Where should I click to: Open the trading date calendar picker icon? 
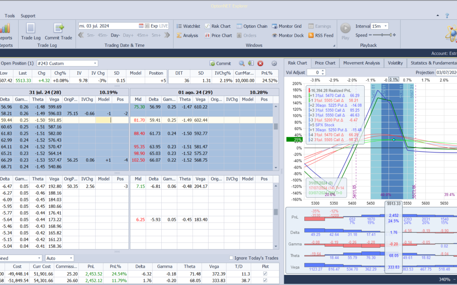141,26
